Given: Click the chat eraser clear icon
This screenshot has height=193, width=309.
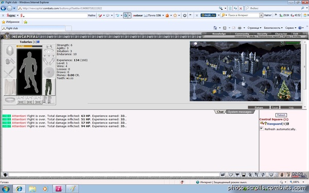Looking at the screenshot, I should 231,174.
